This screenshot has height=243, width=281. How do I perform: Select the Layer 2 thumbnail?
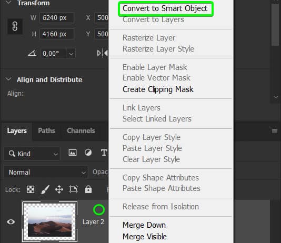[x=50, y=222]
